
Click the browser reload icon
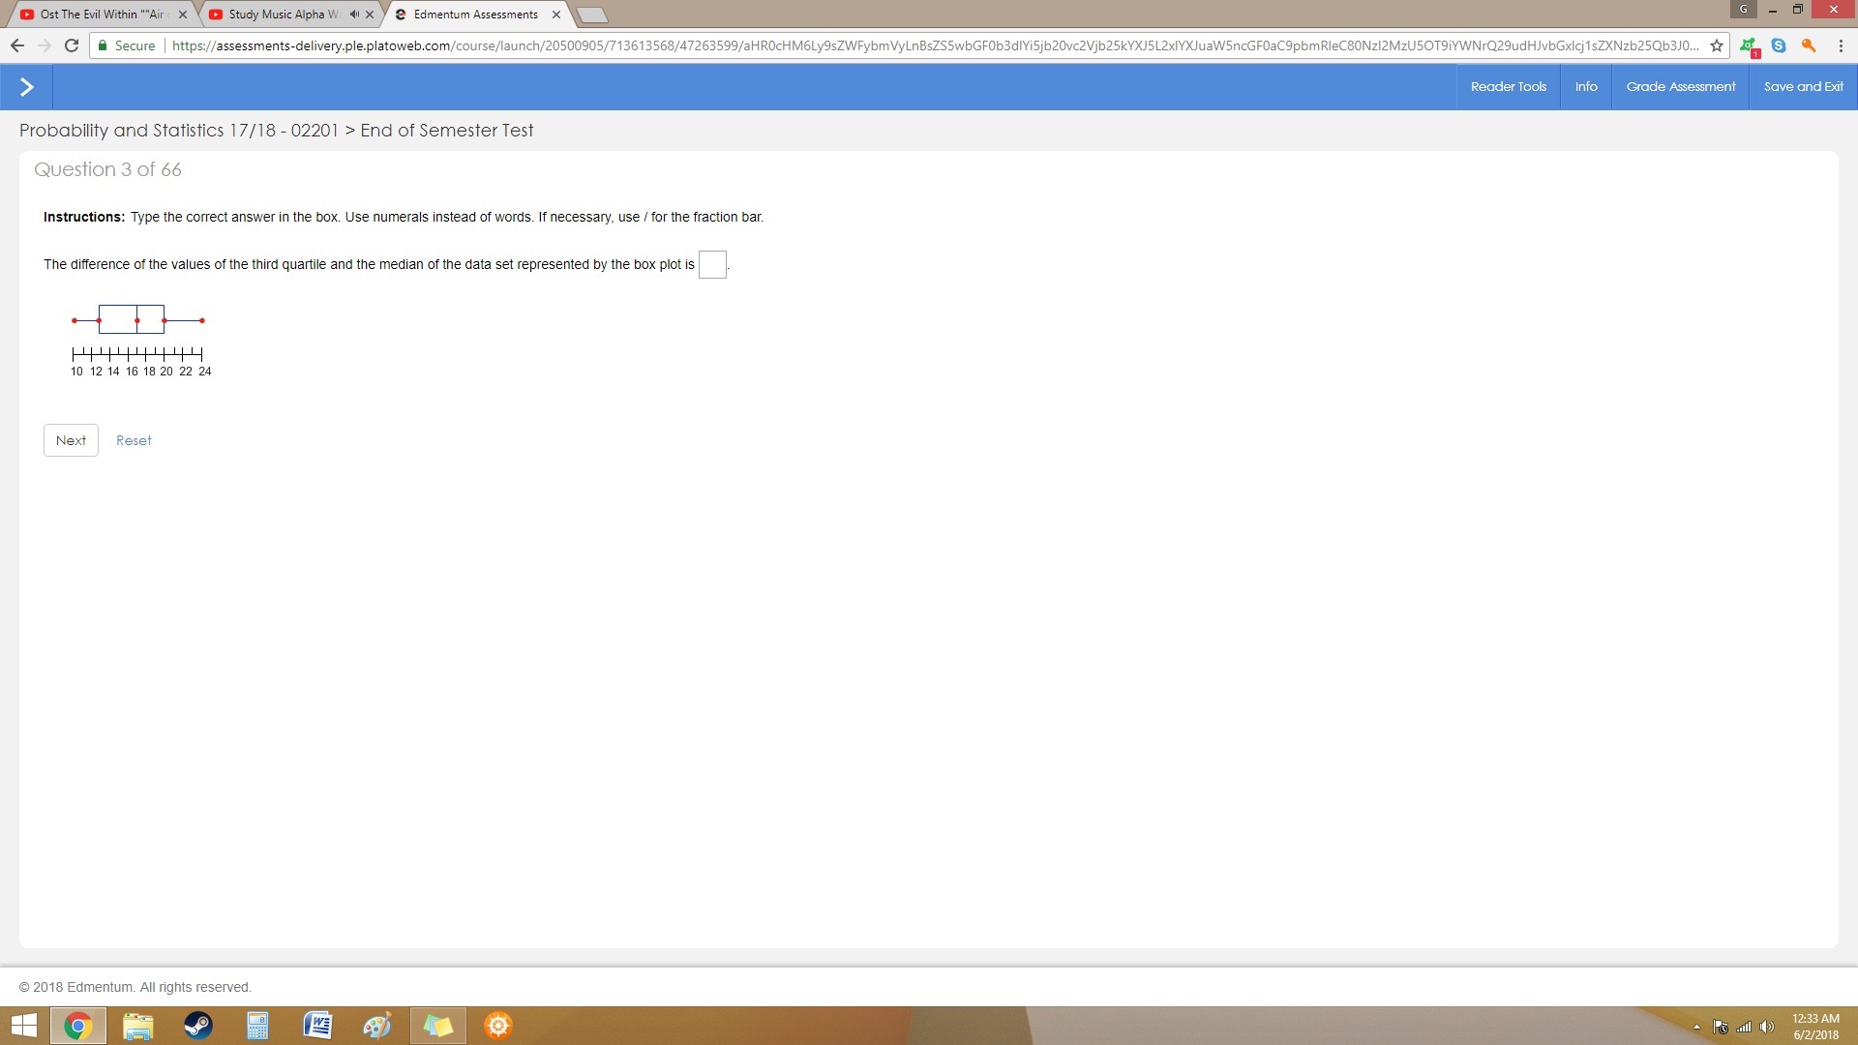(71, 45)
